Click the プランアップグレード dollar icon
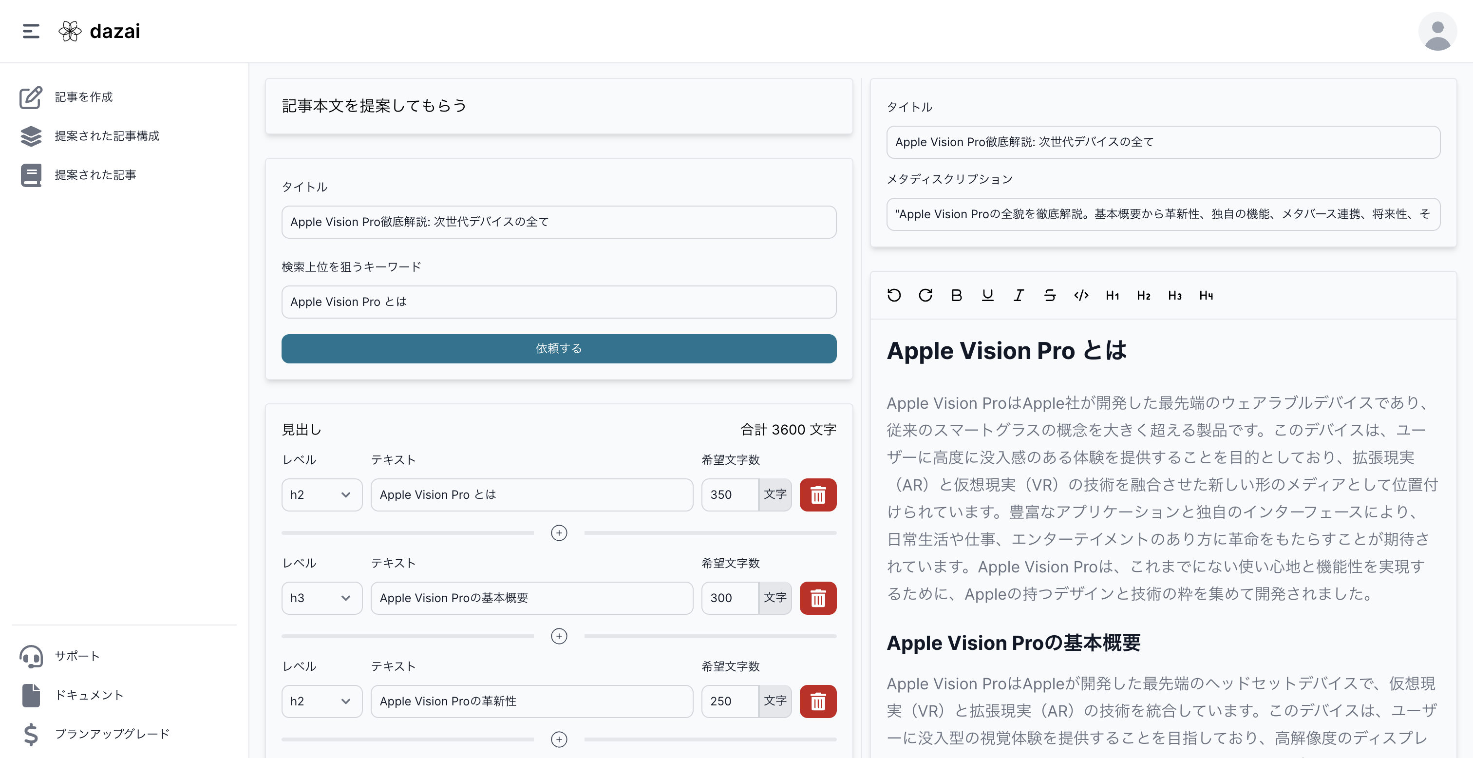The width and height of the screenshot is (1473, 758). pos(31,734)
